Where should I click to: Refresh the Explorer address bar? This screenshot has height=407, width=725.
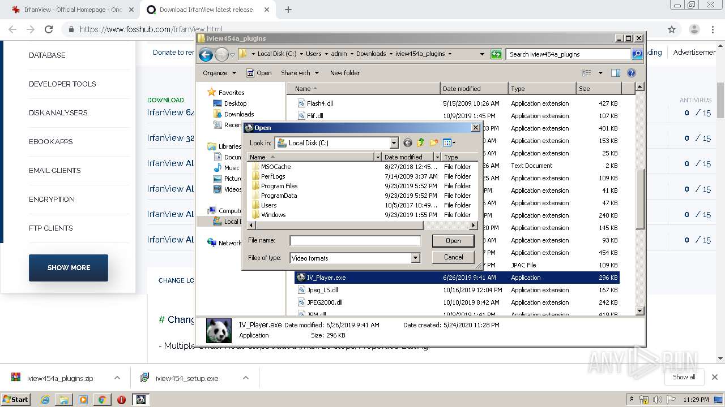(496, 54)
